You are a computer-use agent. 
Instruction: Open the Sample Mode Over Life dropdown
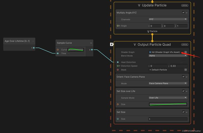pos(168,98)
